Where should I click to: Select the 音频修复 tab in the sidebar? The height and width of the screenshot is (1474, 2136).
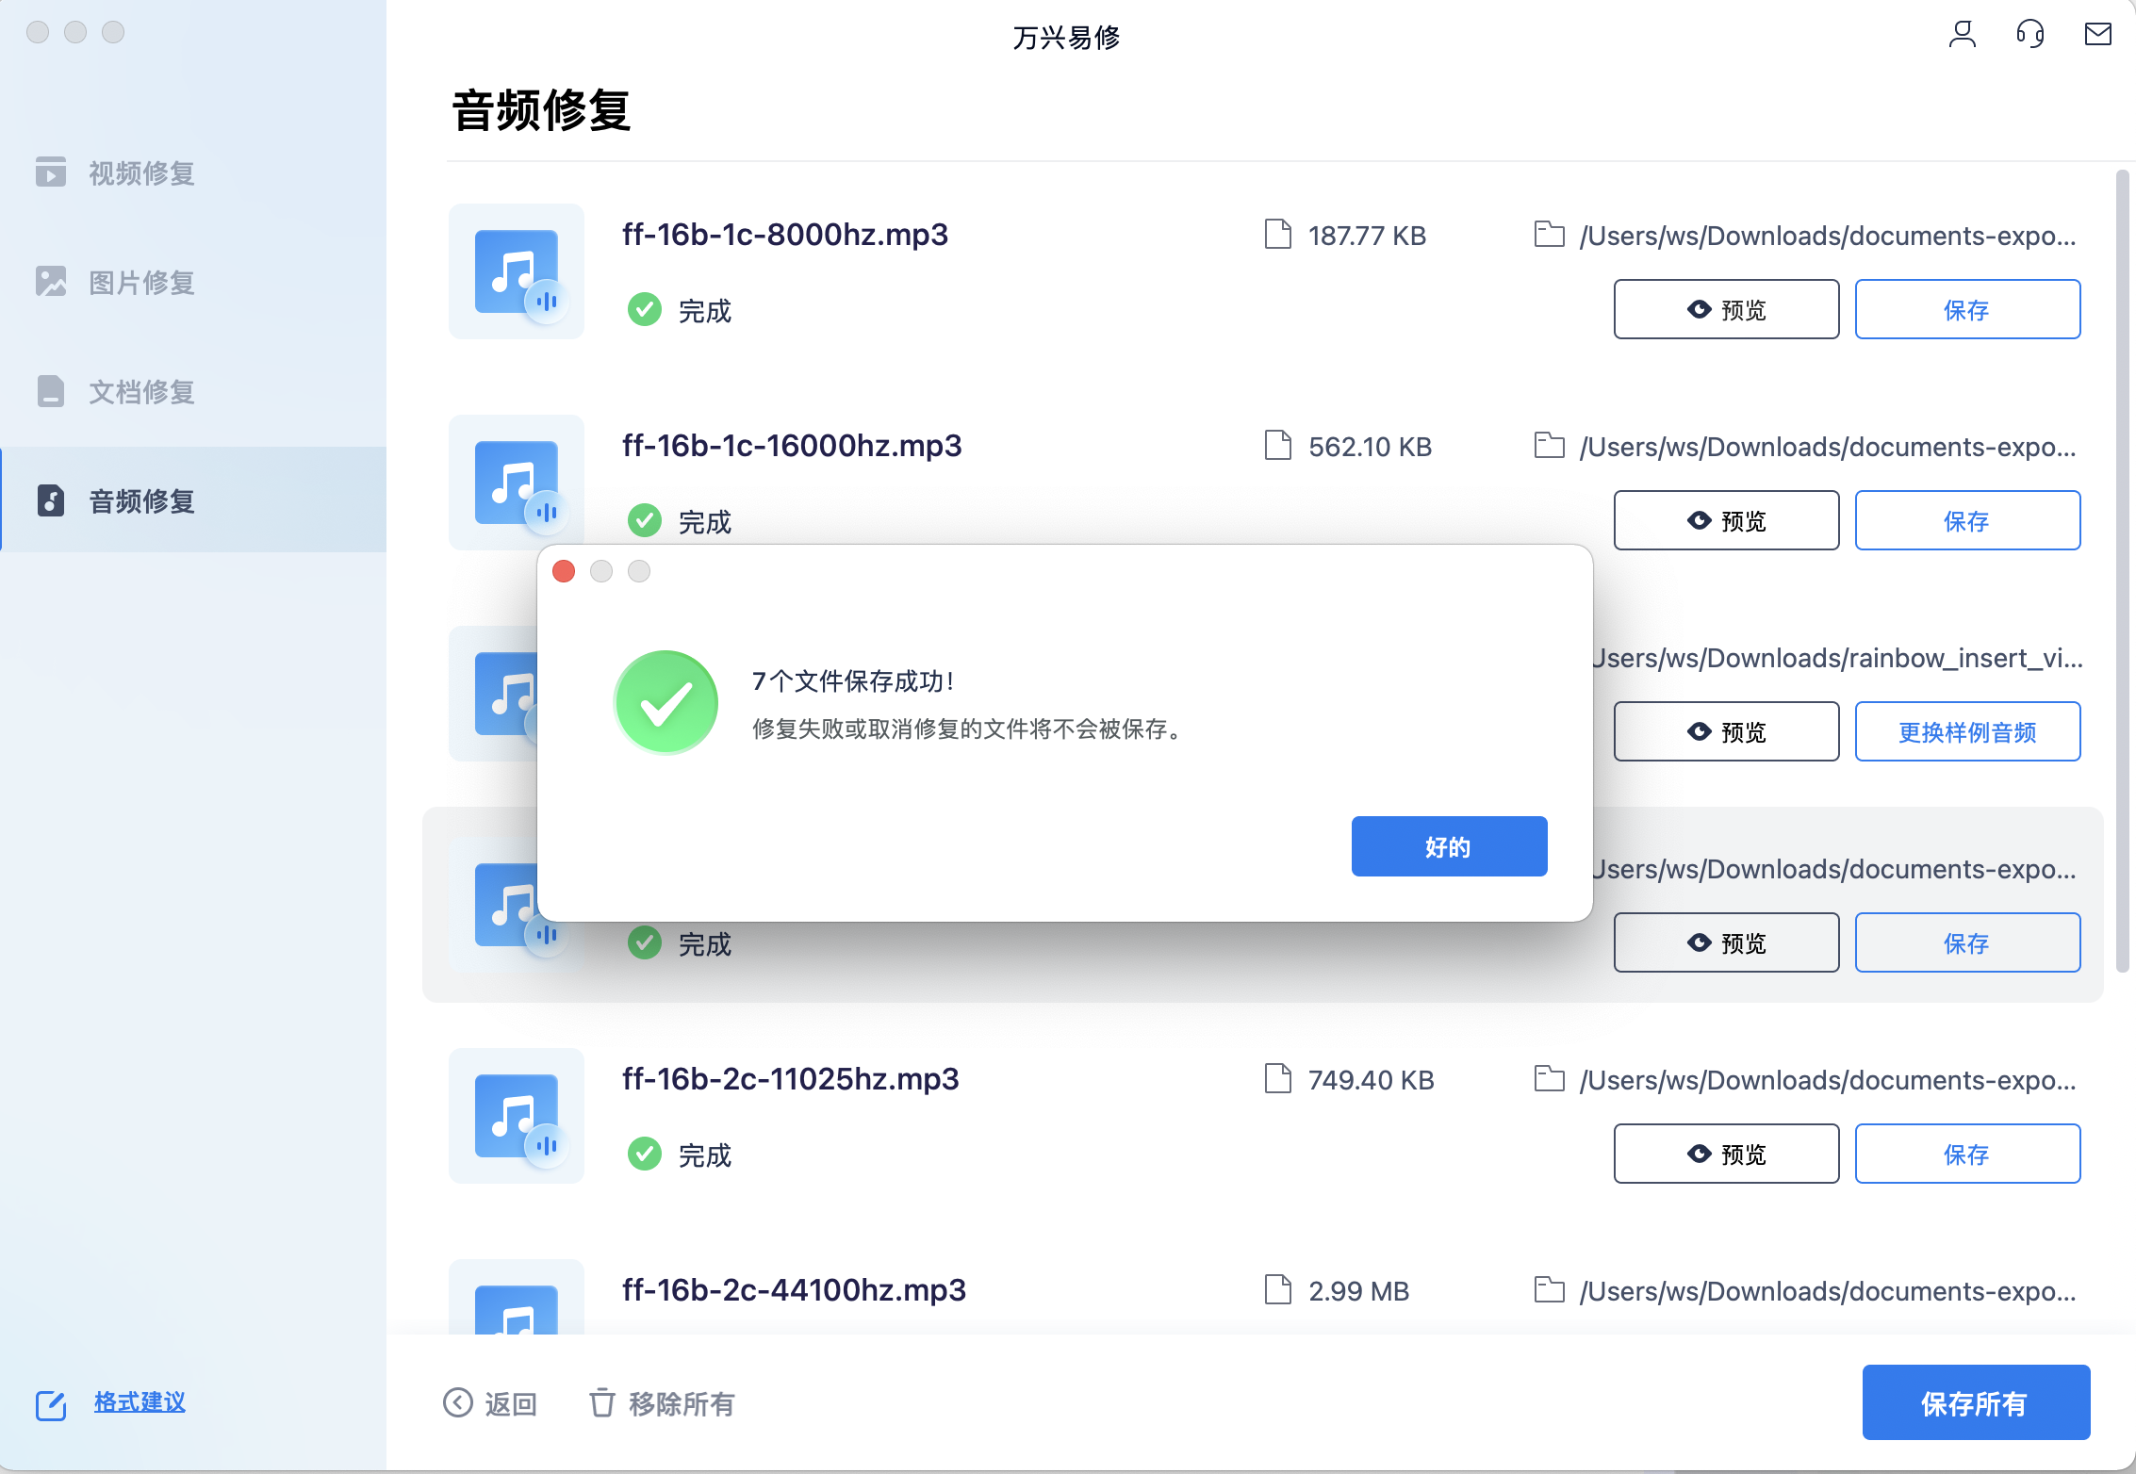(140, 501)
